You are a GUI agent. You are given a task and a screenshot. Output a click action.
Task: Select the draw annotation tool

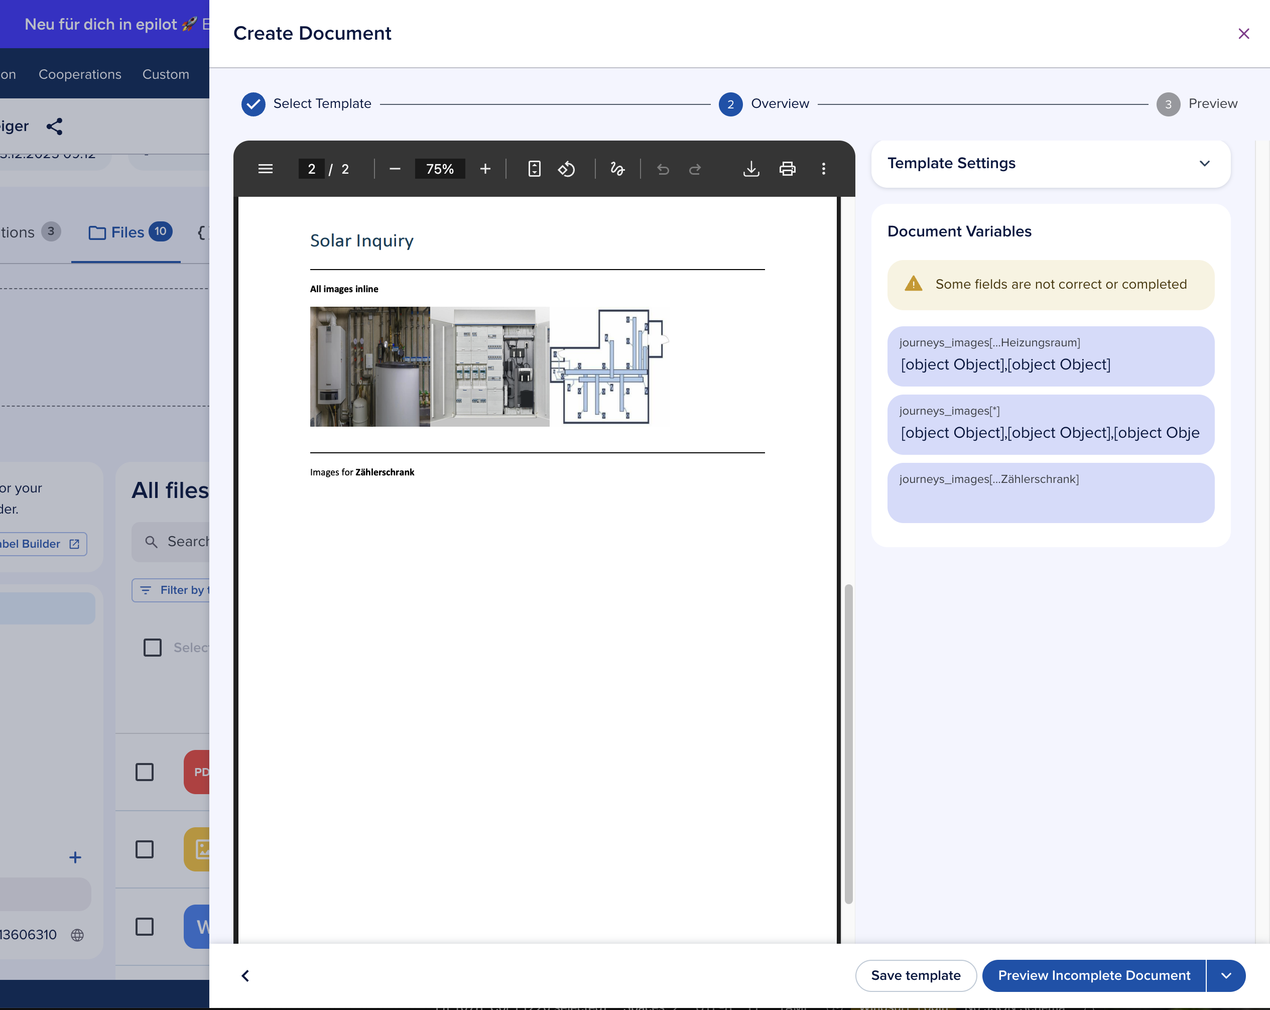coord(617,169)
